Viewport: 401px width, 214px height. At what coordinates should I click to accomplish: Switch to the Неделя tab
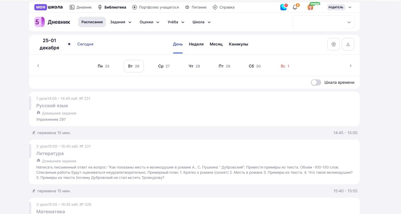click(196, 44)
